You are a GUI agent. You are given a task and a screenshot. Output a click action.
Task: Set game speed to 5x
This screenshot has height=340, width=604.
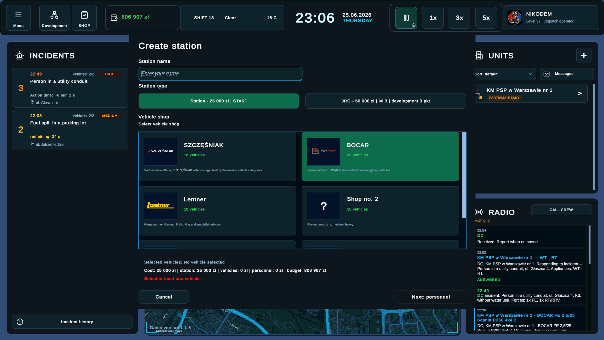point(486,18)
